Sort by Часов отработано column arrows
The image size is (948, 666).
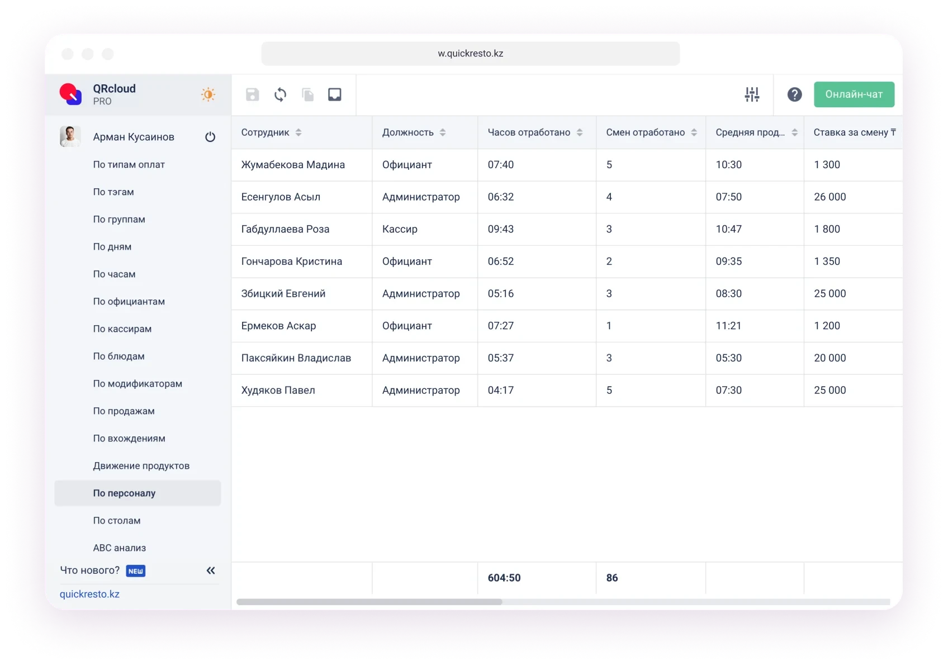pos(580,132)
